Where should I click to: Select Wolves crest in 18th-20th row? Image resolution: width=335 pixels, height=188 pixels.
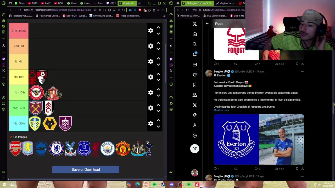(50, 124)
